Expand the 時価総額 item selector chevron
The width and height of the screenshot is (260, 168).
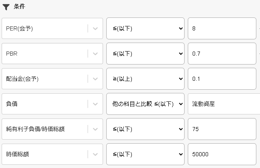point(95,154)
